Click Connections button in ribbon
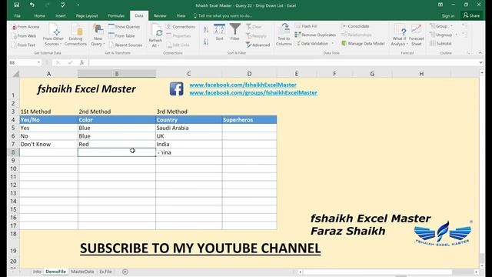This screenshot has width=492, height=277. pos(181,27)
